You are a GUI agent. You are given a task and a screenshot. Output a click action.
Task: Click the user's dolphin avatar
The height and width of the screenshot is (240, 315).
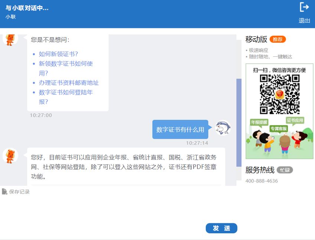click(x=223, y=128)
